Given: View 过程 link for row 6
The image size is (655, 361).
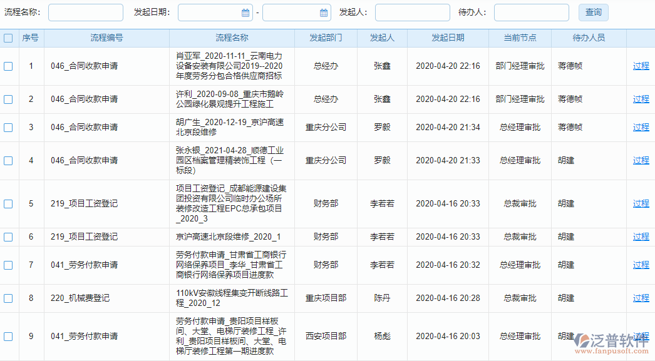Looking at the screenshot, I should 641,236.
